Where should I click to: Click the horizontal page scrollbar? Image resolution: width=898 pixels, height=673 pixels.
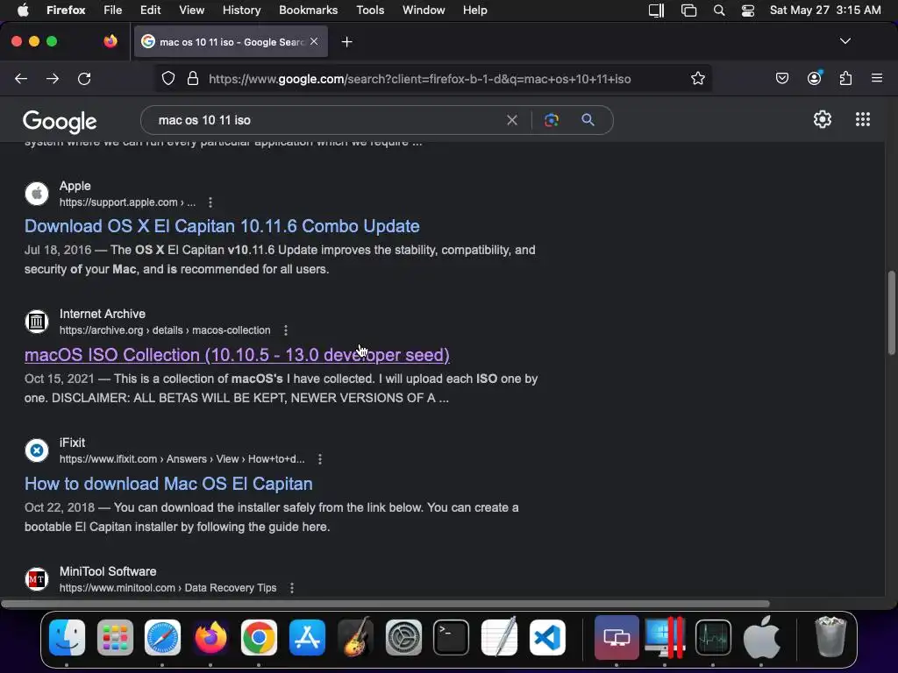(x=385, y=603)
